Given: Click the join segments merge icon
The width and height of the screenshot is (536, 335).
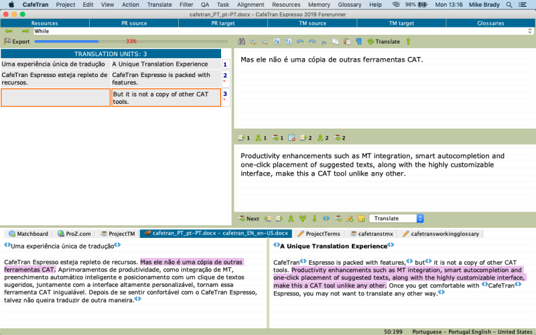Looking at the screenshot, I should [x=291, y=218].
